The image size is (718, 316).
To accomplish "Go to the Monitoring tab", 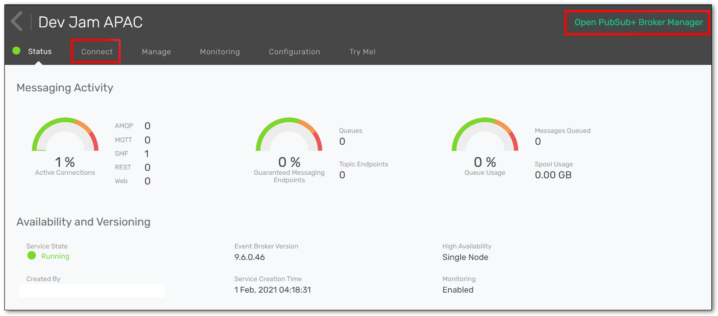I will coord(219,52).
